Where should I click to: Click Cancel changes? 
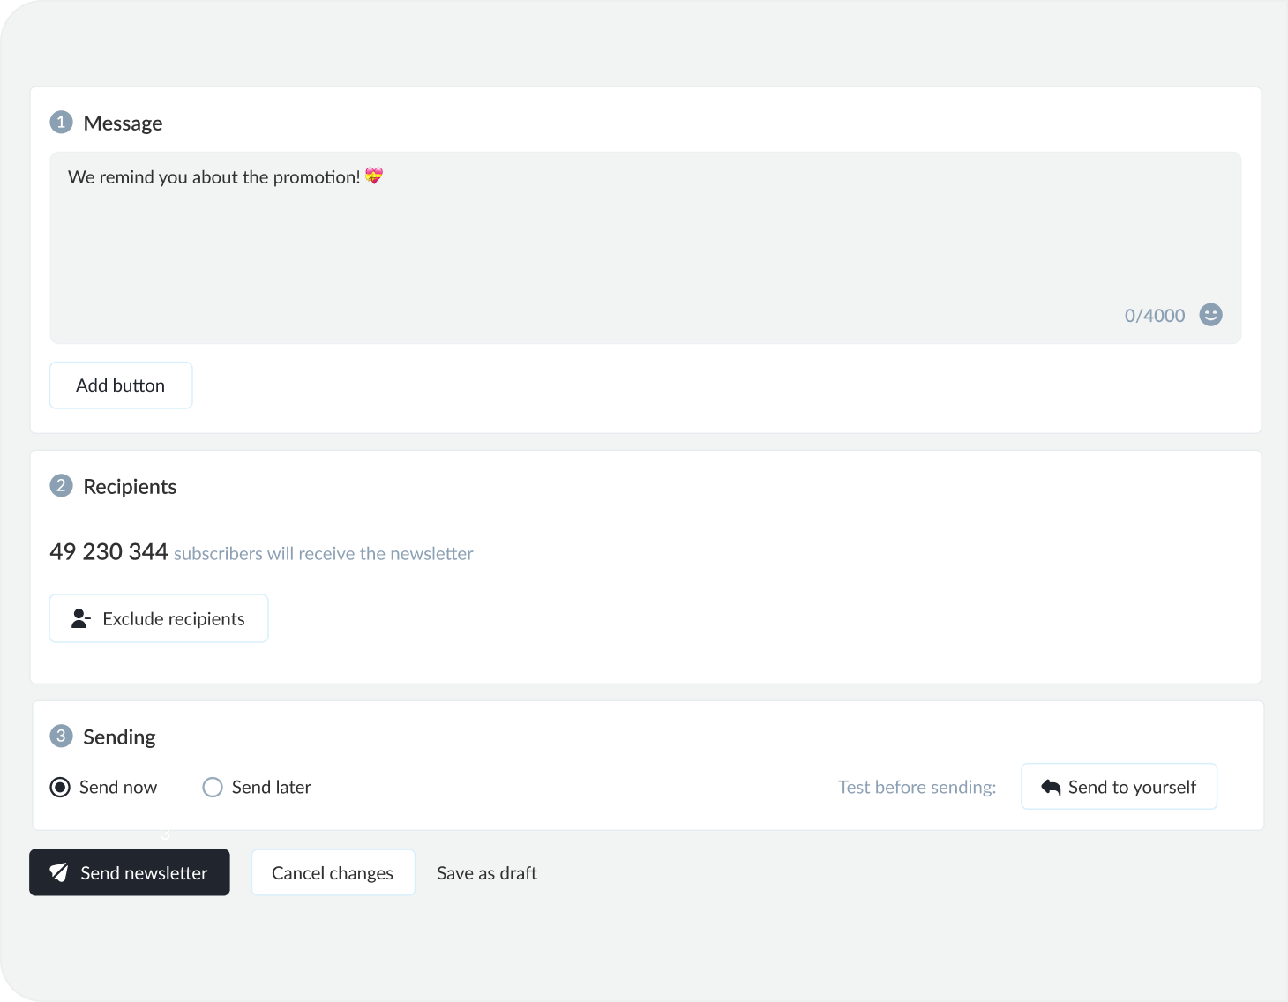pos(333,872)
